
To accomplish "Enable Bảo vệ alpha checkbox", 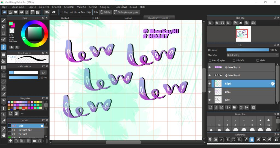I will tap(210, 61).
